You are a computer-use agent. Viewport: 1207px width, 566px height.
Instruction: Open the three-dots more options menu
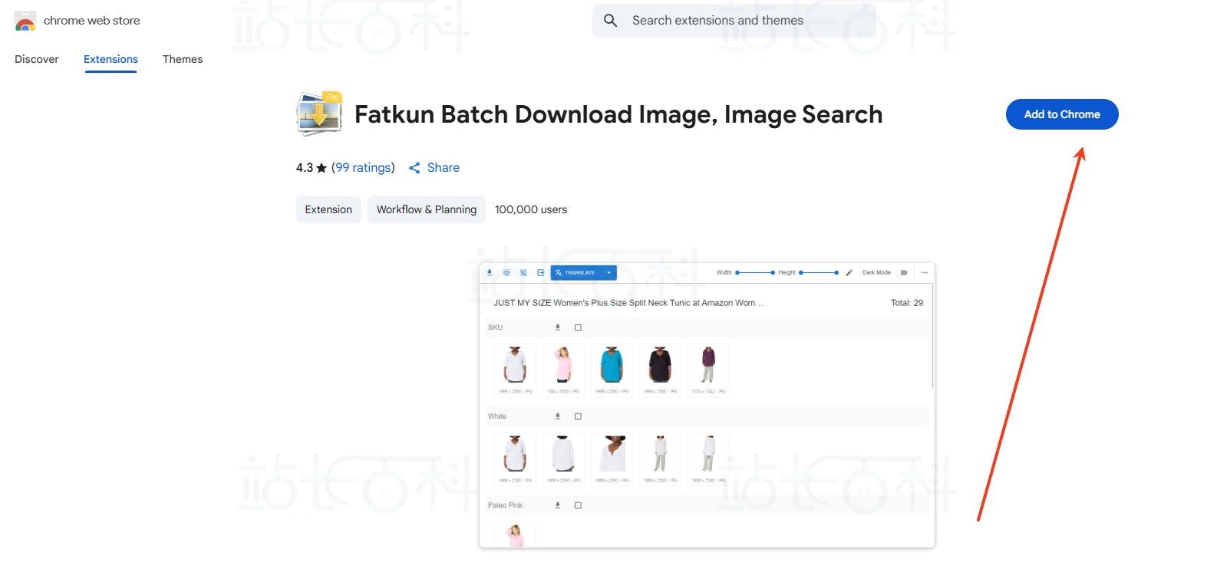[924, 272]
